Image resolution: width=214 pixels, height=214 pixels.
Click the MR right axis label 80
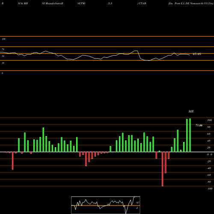209,127
